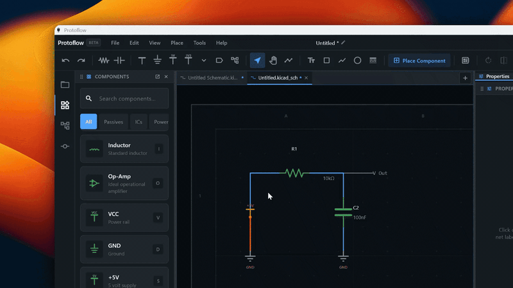This screenshot has width=513, height=288.
Task: Pick the Inductor component card
Action: point(124,149)
